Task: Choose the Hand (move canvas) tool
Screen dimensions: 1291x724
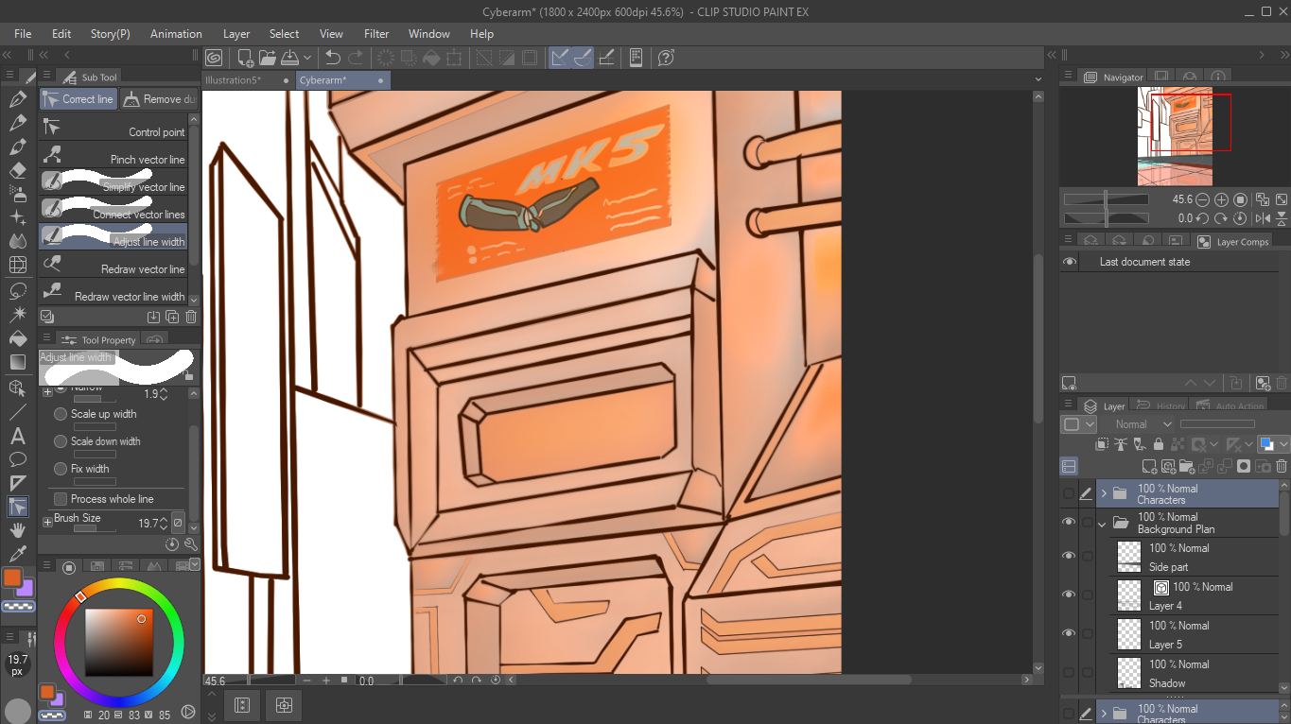Action: (x=17, y=530)
